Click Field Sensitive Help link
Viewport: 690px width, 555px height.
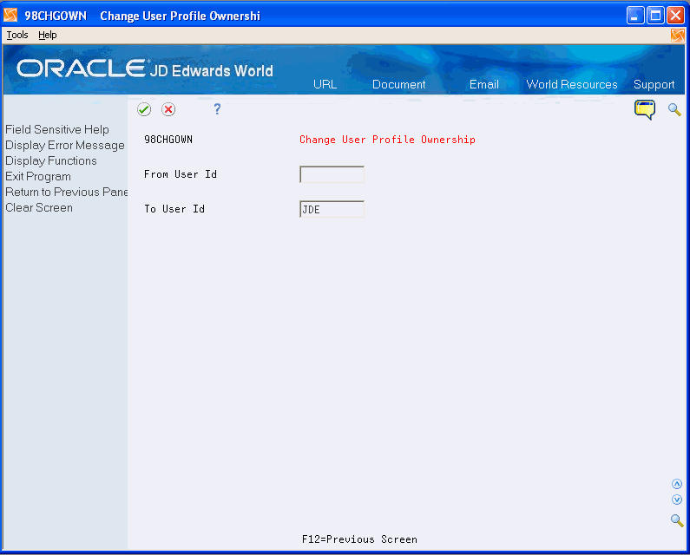coord(57,129)
